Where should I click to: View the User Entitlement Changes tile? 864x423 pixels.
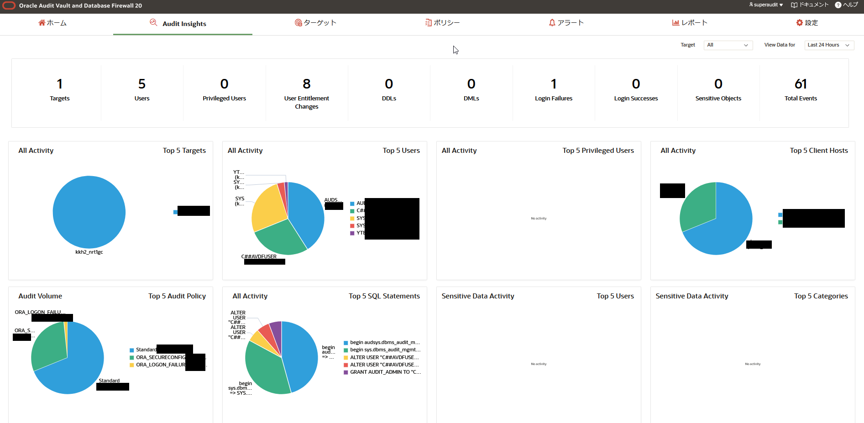307,93
